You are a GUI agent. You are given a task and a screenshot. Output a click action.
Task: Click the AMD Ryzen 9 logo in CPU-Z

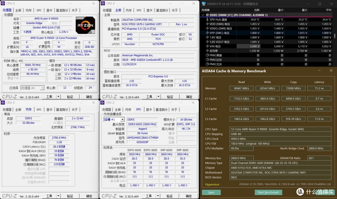85,25
